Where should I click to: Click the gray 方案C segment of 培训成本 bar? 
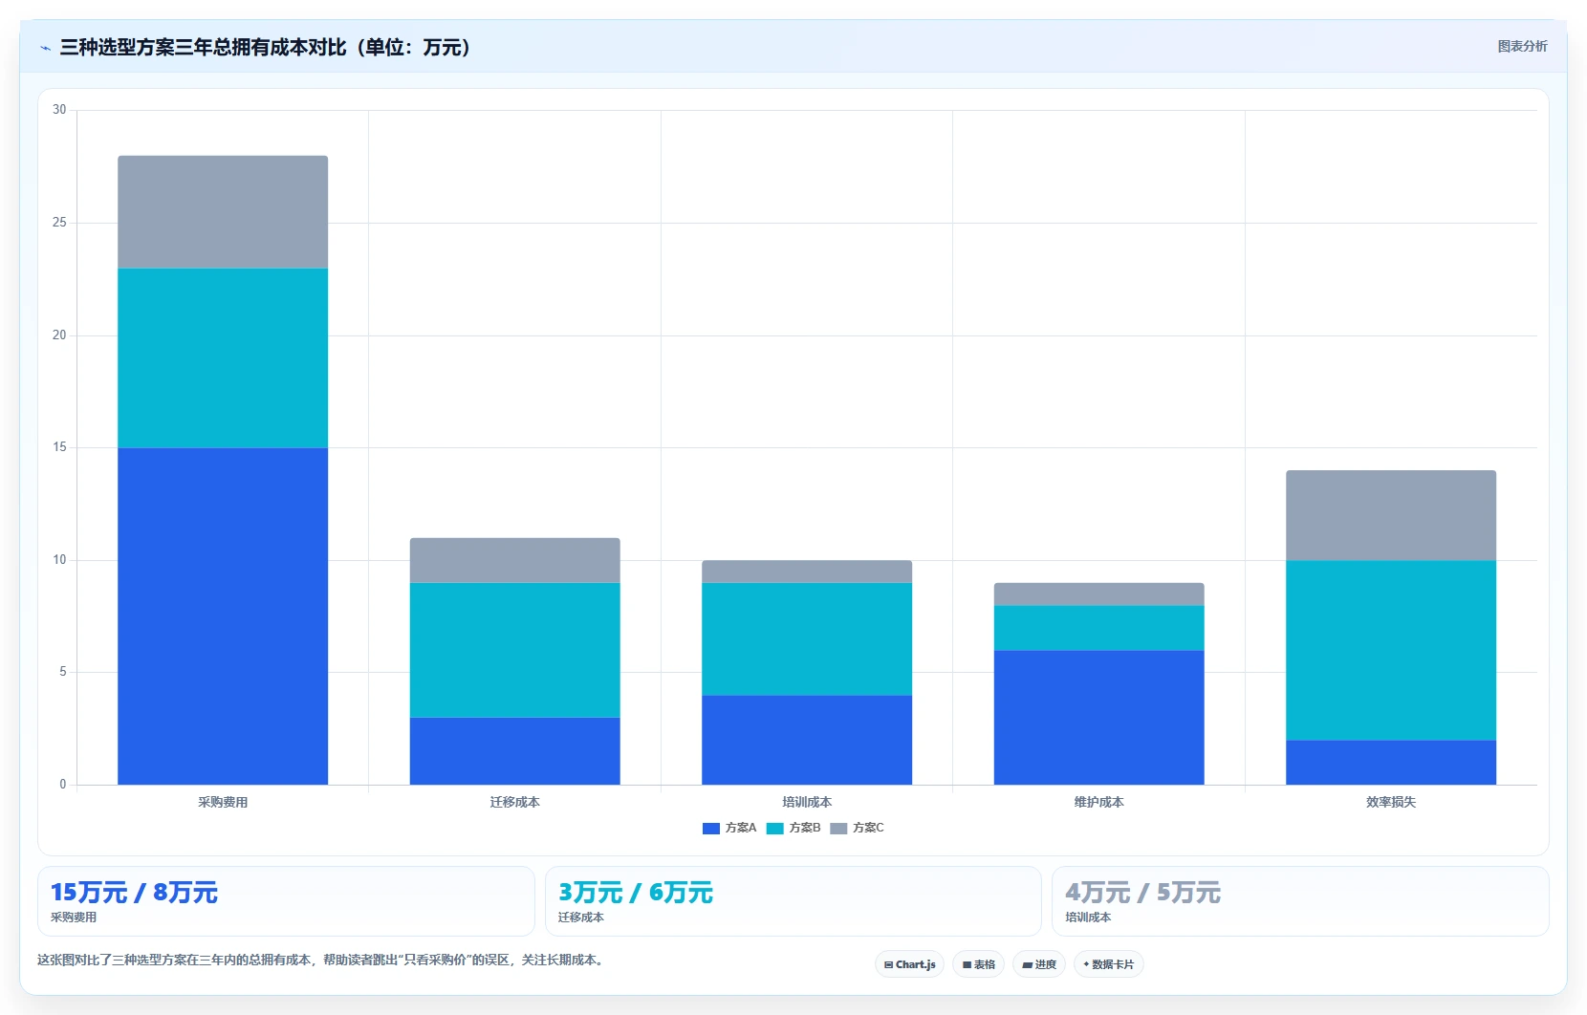pyautogui.click(x=807, y=572)
